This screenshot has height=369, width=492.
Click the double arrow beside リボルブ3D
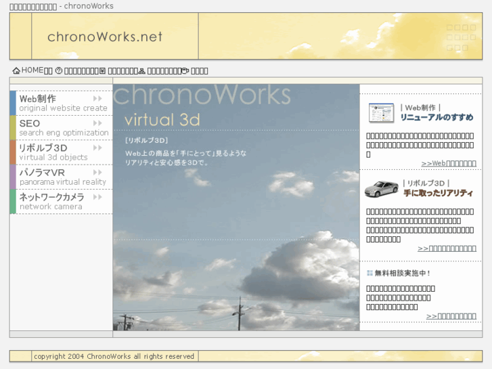[97, 148]
